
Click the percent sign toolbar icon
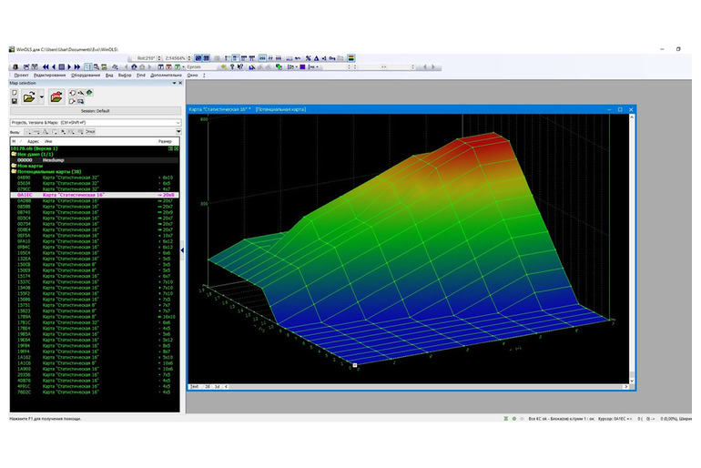point(308,58)
